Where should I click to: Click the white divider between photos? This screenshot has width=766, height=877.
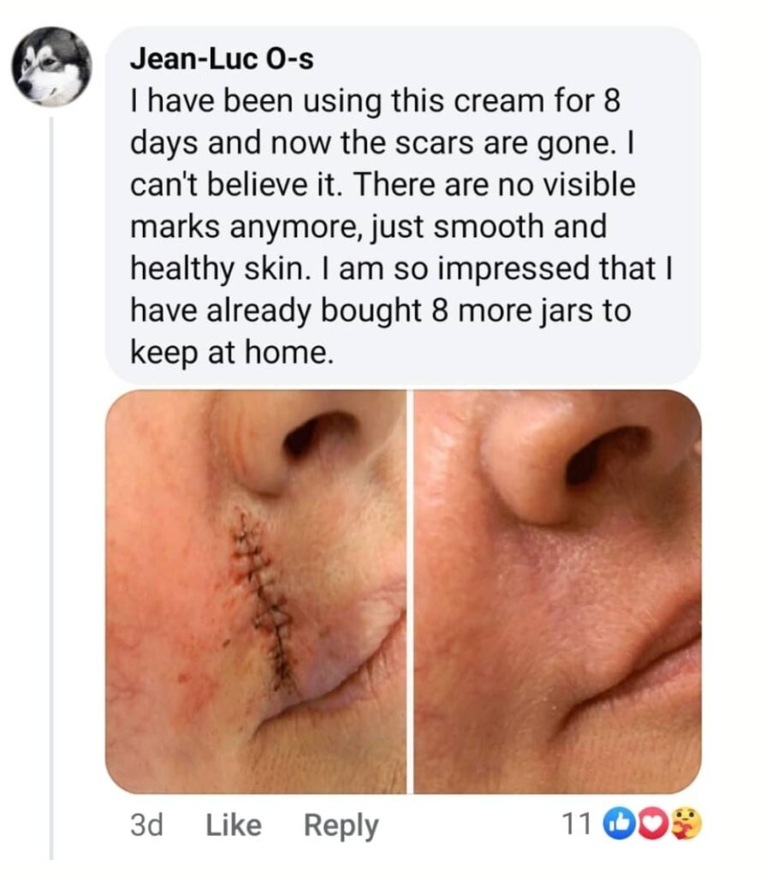[410, 591]
